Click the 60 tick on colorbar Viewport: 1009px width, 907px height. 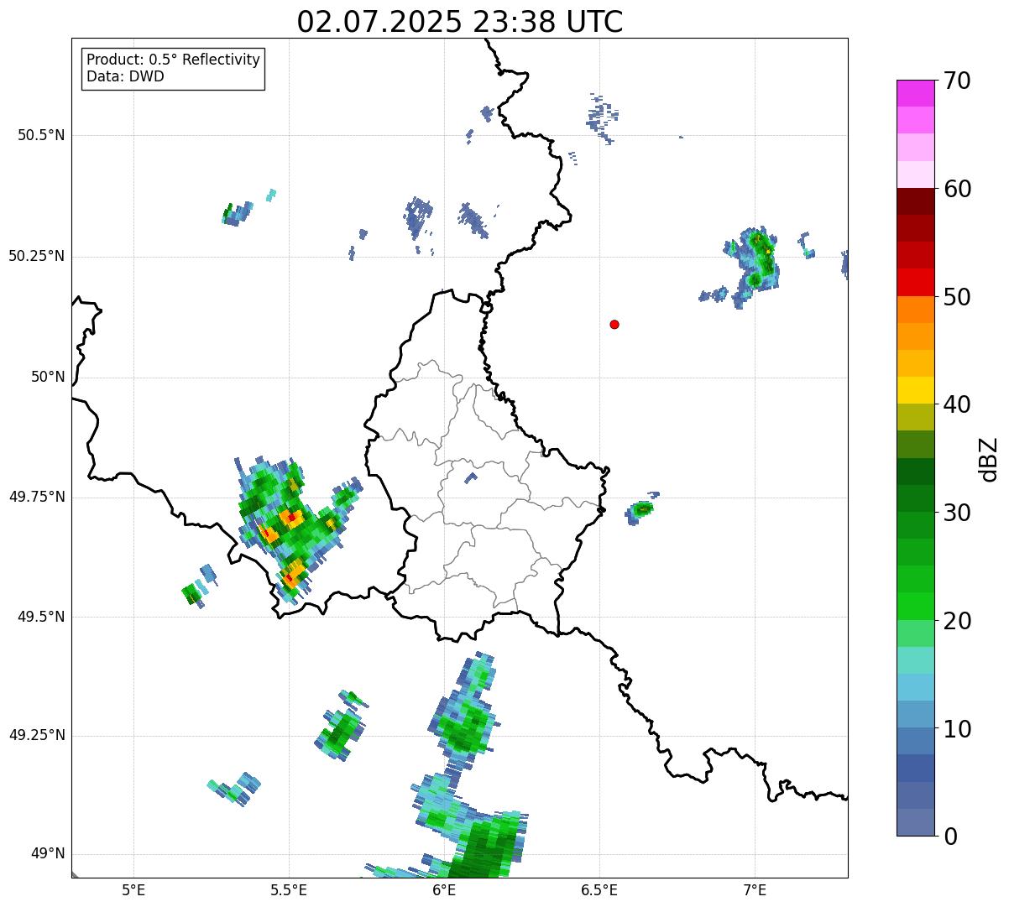[957, 189]
